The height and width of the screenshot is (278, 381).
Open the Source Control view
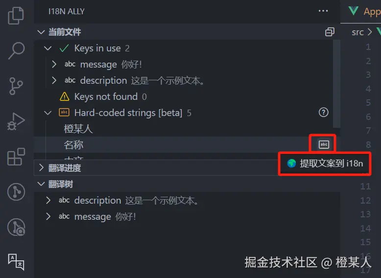16,86
